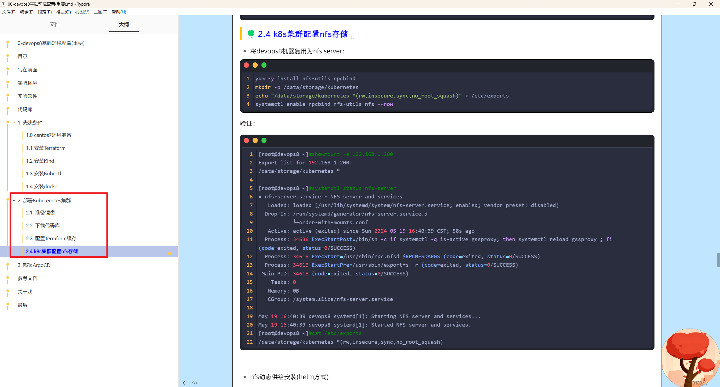Go to '1.1 安装Terraform' in outline

46,148
